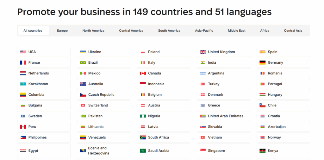Open the Belgium country link
The height and width of the screenshot is (160, 324).
tap(164, 95)
